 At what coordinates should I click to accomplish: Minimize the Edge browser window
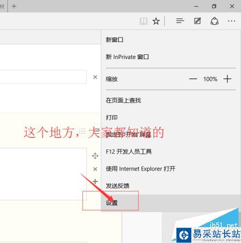coord(196,6)
